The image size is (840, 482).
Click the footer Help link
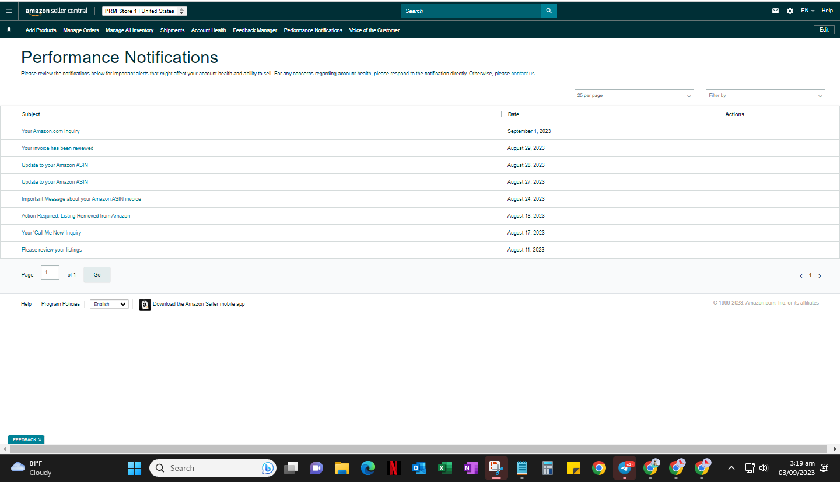(x=26, y=304)
